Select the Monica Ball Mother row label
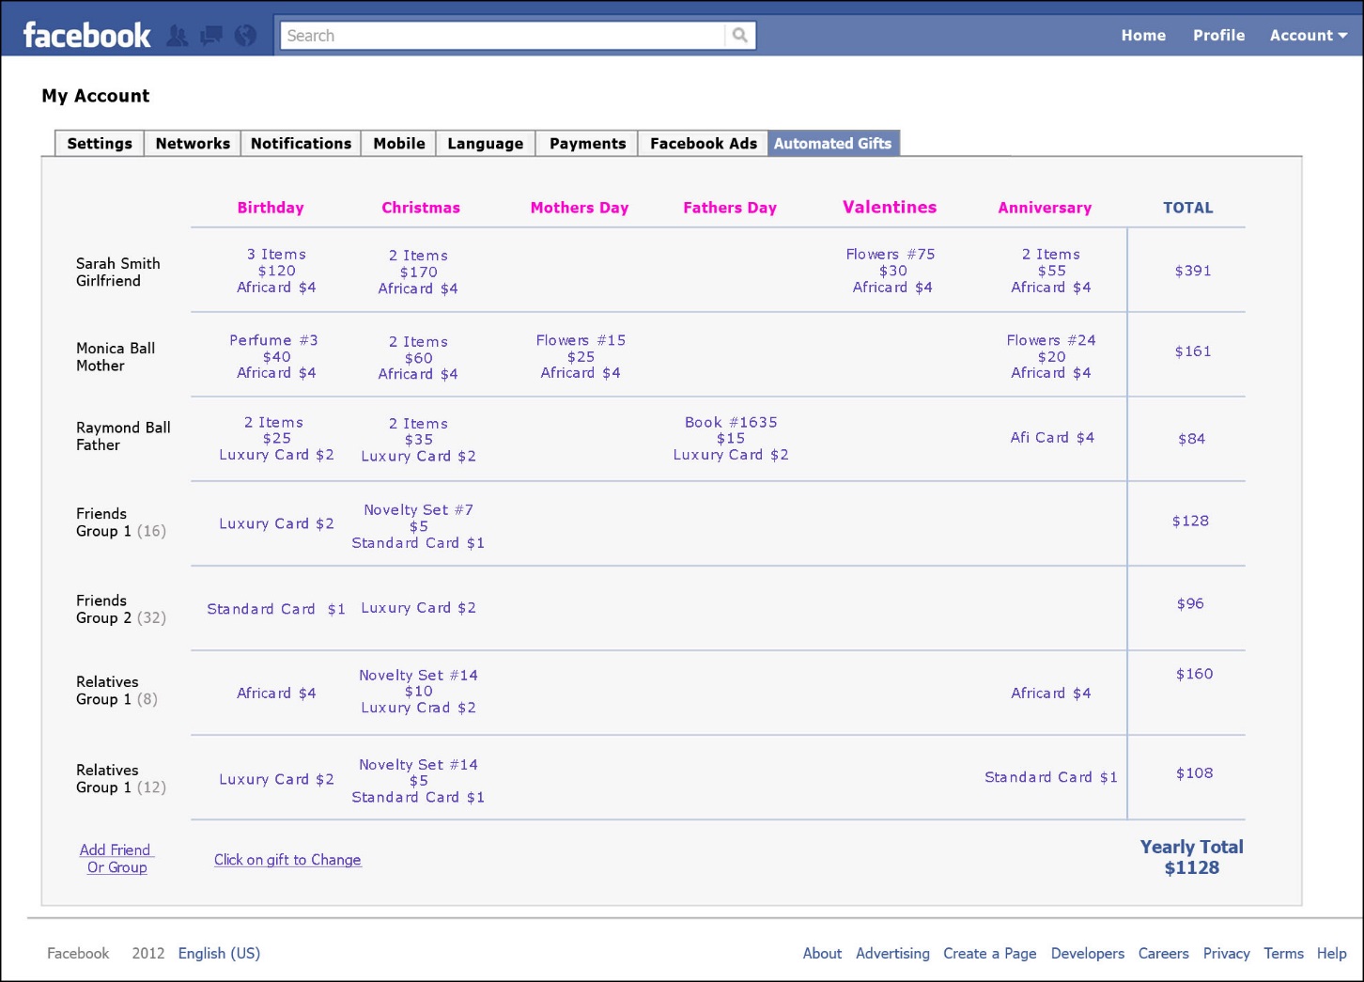 (116, 356)
